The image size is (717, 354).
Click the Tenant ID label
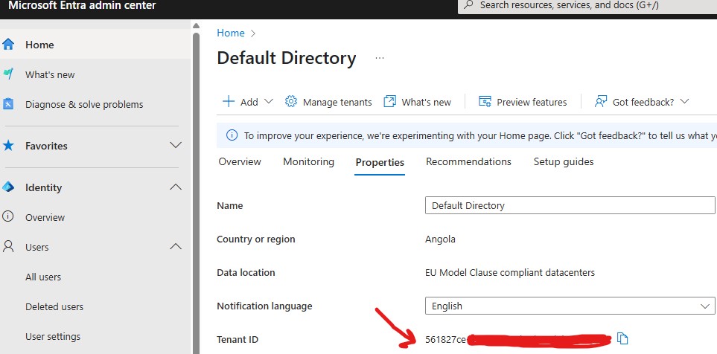click(x=238, y=339)
